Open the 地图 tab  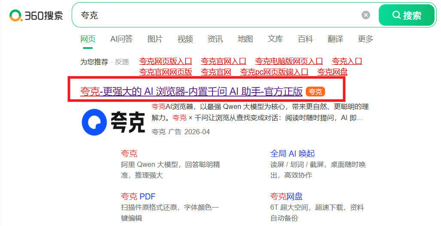point(245,39)
